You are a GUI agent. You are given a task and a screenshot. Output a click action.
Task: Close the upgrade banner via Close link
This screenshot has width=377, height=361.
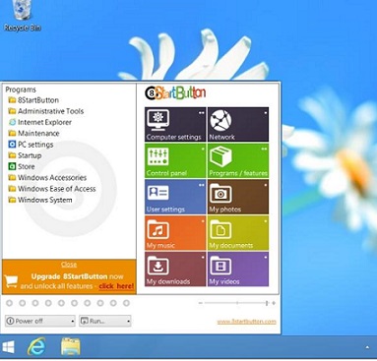point(69,265)
